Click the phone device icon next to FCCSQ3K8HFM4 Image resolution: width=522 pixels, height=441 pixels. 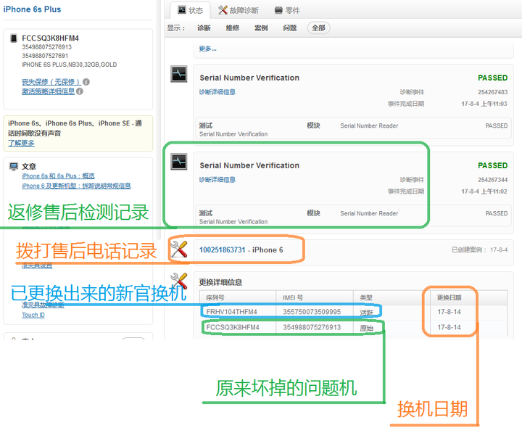[x=14, y=38]
